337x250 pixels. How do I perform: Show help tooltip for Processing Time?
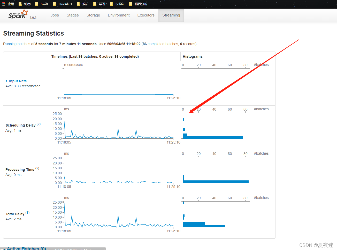tap(37, 168)
